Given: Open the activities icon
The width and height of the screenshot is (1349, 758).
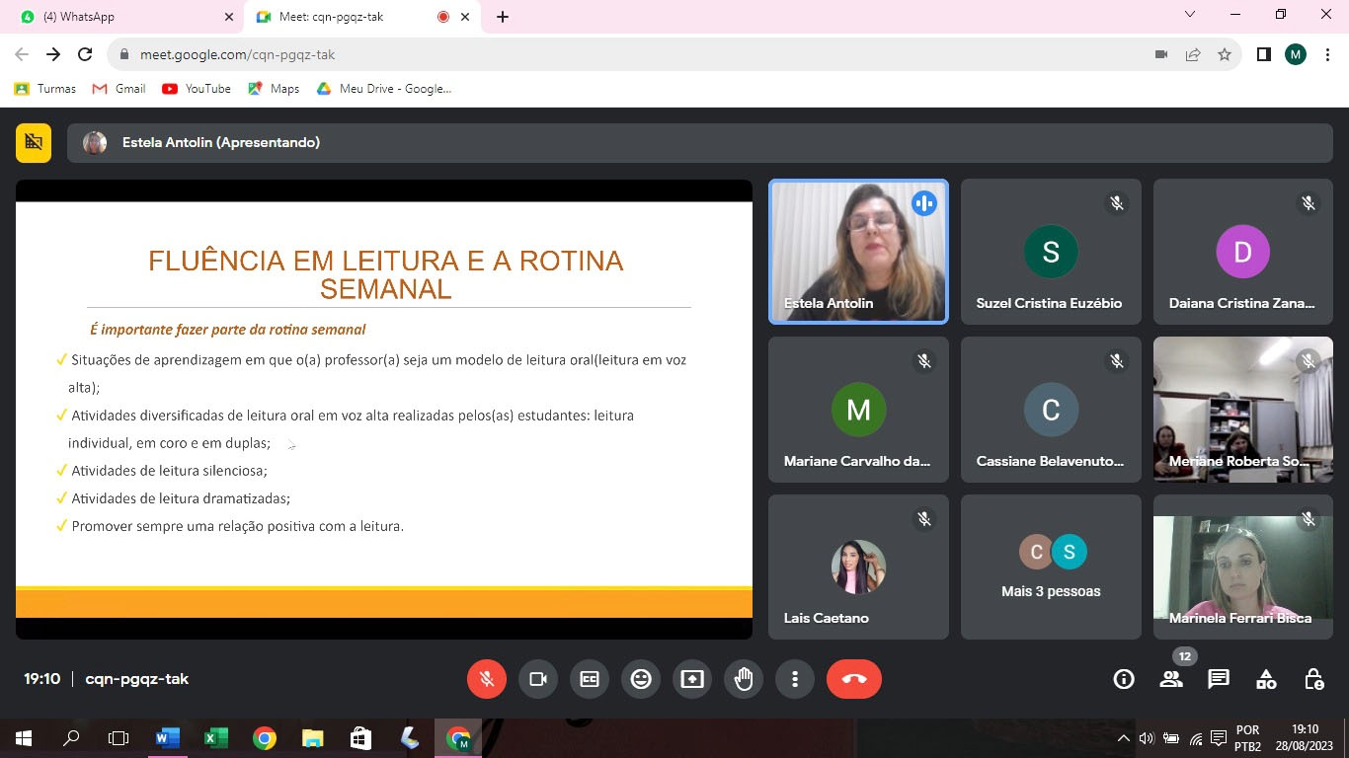Looking at the screenshot, I should (x=1266, y=679).
